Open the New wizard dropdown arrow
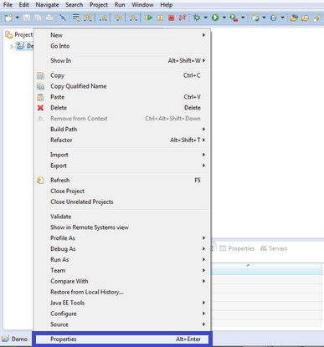This screenshot has height=347, width=324. tap(18, 18)
